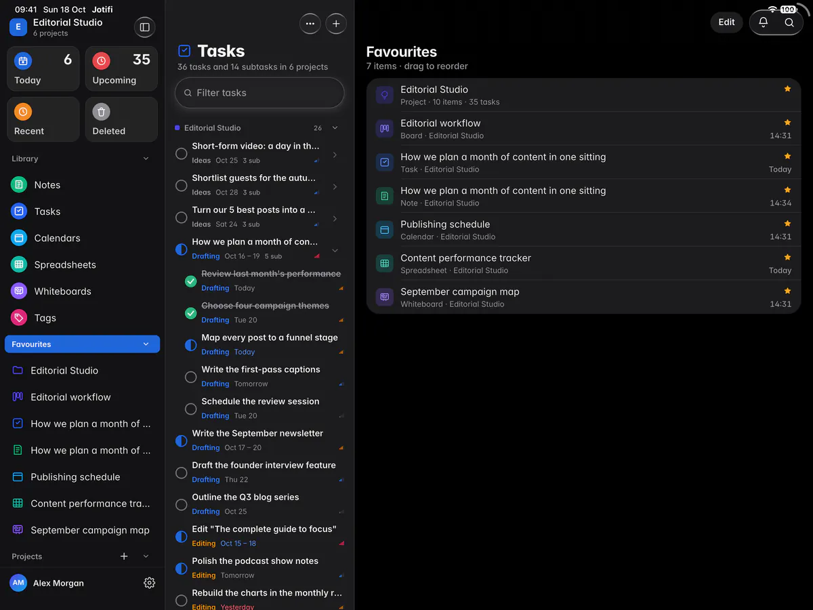Screen dimensions: 813x610
Task: Click the Notes icon in Library
Action: coord(19,184)
